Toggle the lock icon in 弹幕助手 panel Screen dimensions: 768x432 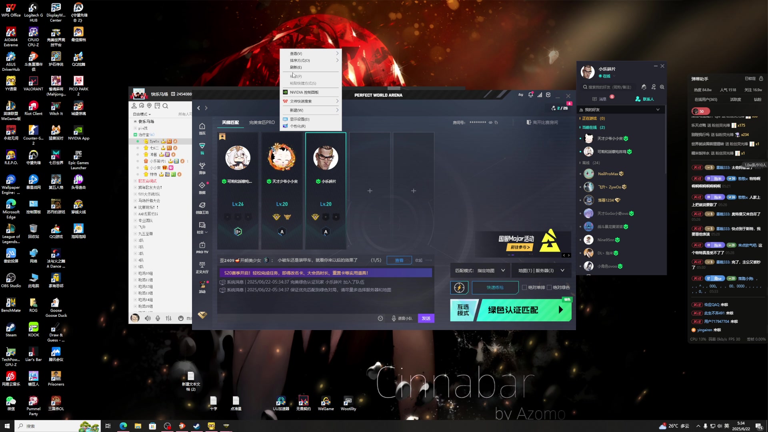click(x=761, y=79)
